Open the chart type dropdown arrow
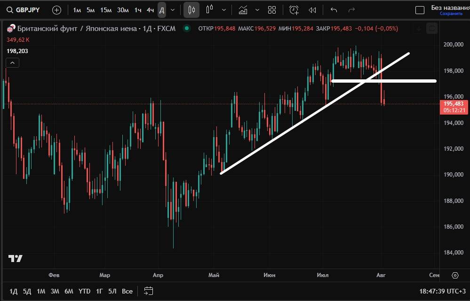470x301 pixels. coord(223,10)
